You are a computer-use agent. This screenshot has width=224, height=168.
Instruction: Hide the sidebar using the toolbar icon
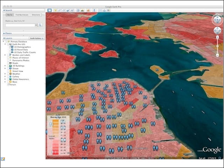click(x=49, y=10)
